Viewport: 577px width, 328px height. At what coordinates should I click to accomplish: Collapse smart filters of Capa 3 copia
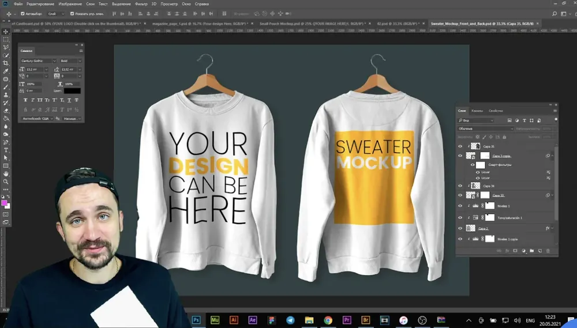coord(552,156)
